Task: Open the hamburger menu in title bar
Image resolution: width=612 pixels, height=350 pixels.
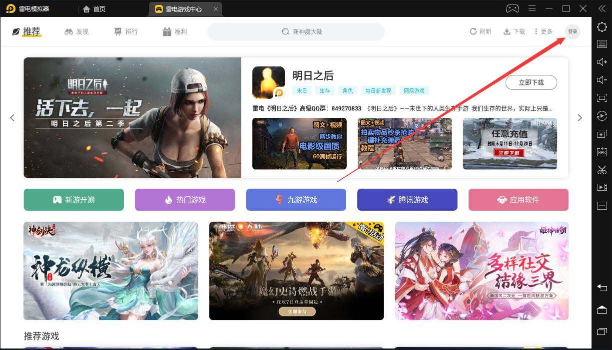Action: click(x=532, y=8)
